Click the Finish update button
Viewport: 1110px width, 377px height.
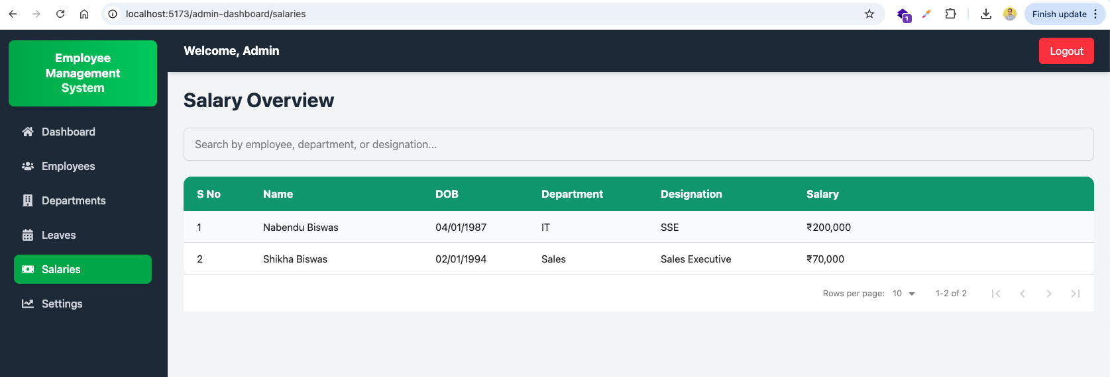click(1059, 14)
